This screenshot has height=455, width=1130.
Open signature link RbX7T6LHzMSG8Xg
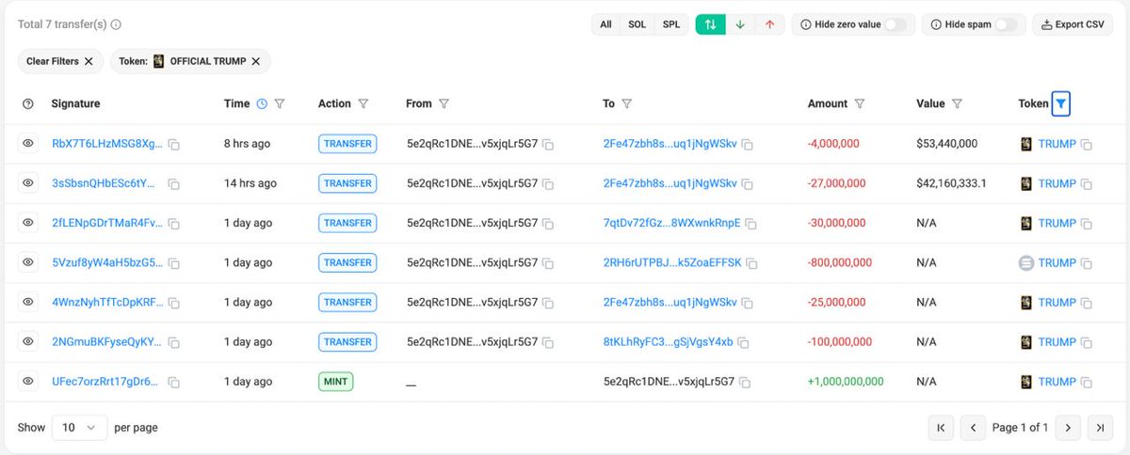pos(107,144)
